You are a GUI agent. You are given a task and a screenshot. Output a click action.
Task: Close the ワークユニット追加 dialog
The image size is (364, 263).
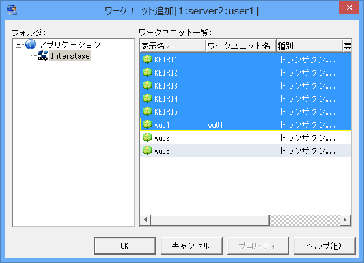pos(349,7)
